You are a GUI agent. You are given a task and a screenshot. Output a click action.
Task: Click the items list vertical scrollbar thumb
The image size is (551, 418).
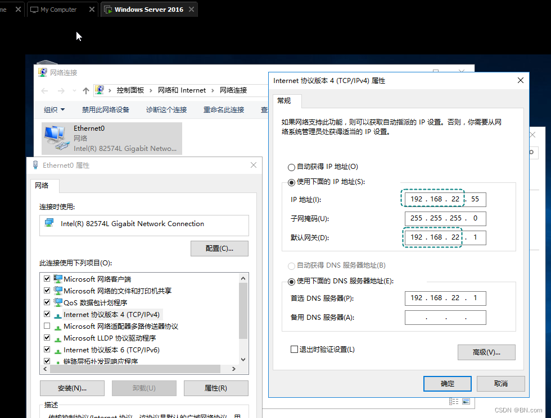(x=243, y=311)
